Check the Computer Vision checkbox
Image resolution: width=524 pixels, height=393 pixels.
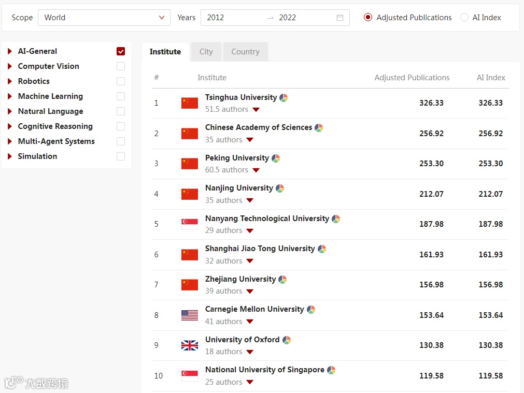[121, 66]
